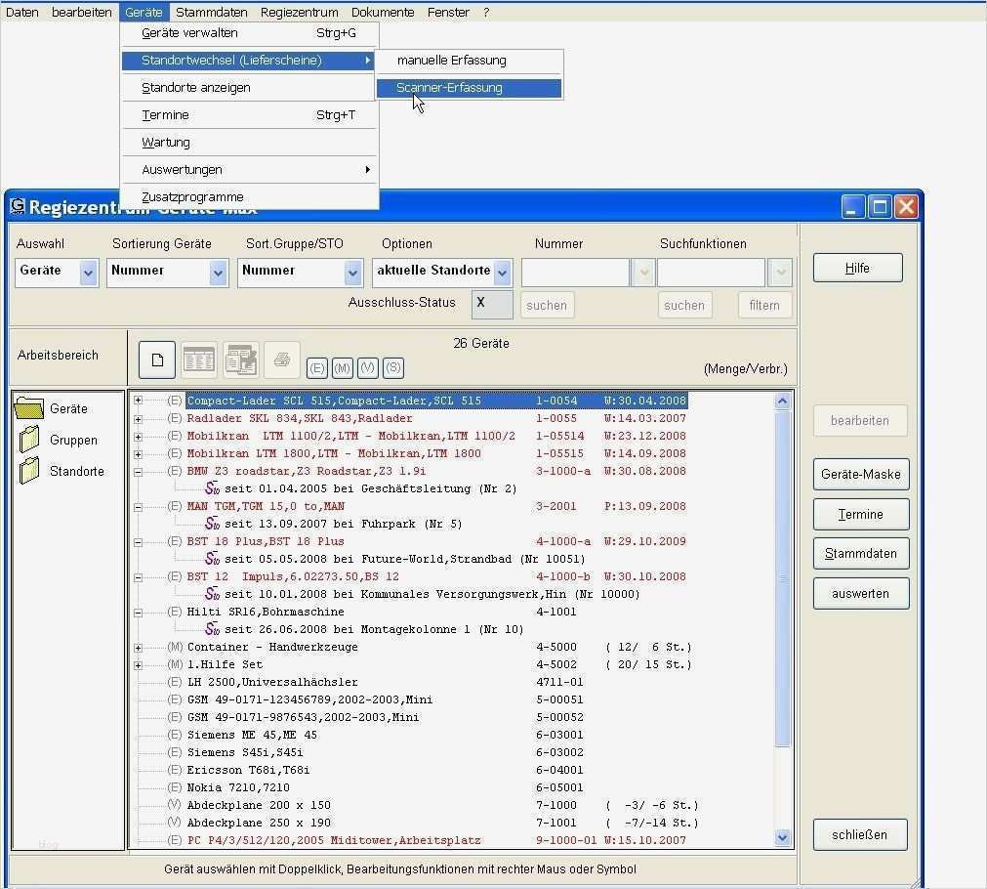Select Geräte verwalten menu entry
Image resolution: width=987 pixels, height=889 pixels.
click(249, 33)
